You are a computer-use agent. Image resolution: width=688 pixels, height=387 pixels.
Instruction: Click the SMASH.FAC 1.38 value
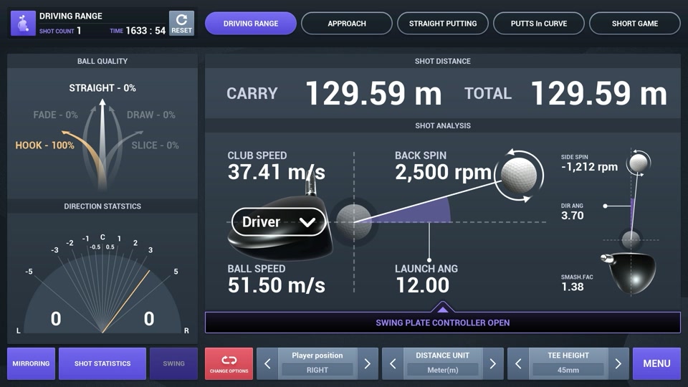(572, 287)
